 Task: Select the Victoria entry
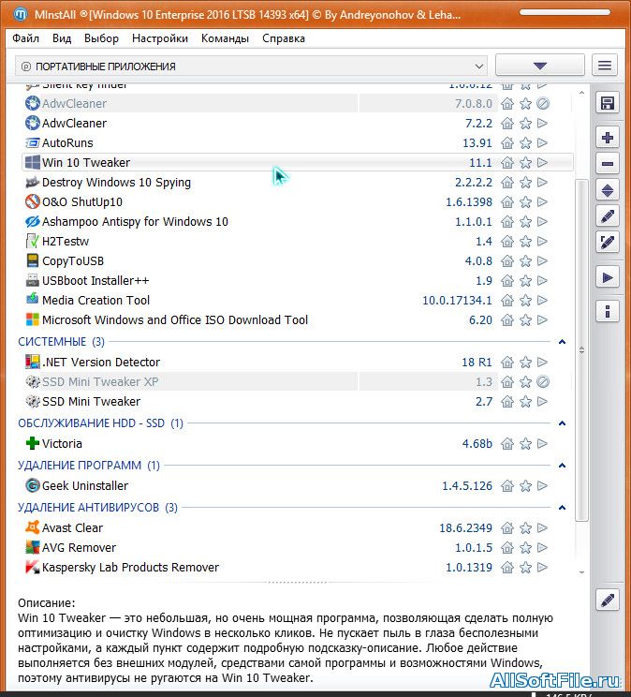coord(62,444)
